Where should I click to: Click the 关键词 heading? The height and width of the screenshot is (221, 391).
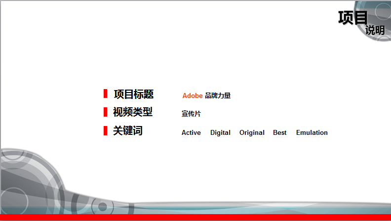(128, 131)
